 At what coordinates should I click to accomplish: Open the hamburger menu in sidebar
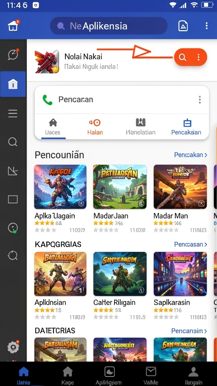[x=13, y=113]
